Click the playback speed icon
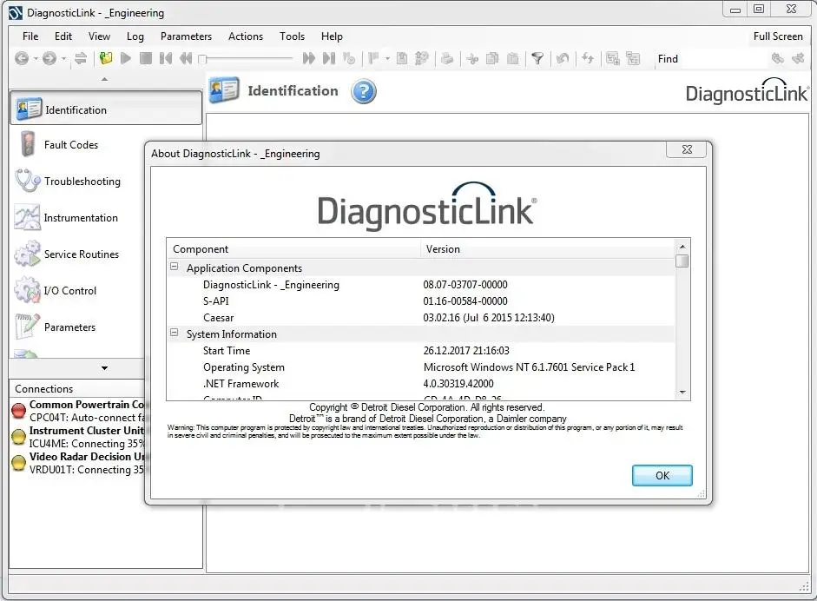The height and width of the screenshot is (601, 817). click(x=349, y=58)
